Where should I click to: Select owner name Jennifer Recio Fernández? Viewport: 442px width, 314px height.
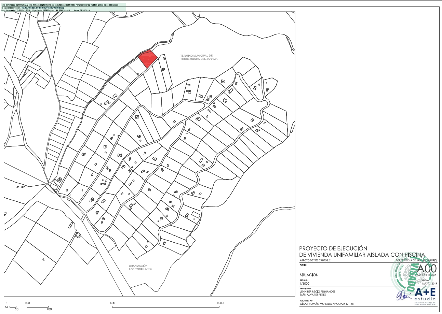pyautogui.click(x=317, y=291)
